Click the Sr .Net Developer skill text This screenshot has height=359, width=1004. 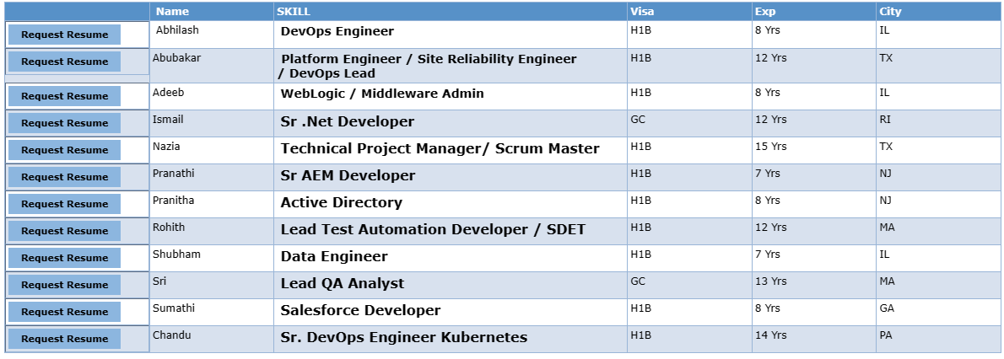pos(347,121)
